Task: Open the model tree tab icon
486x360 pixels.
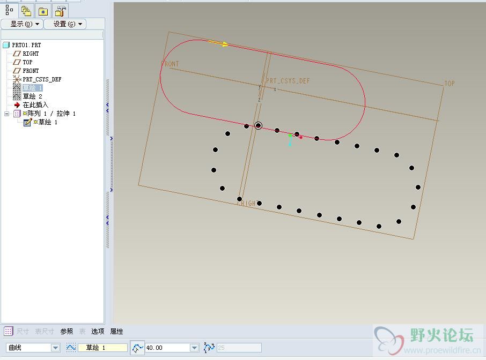Action: (9, 11)
